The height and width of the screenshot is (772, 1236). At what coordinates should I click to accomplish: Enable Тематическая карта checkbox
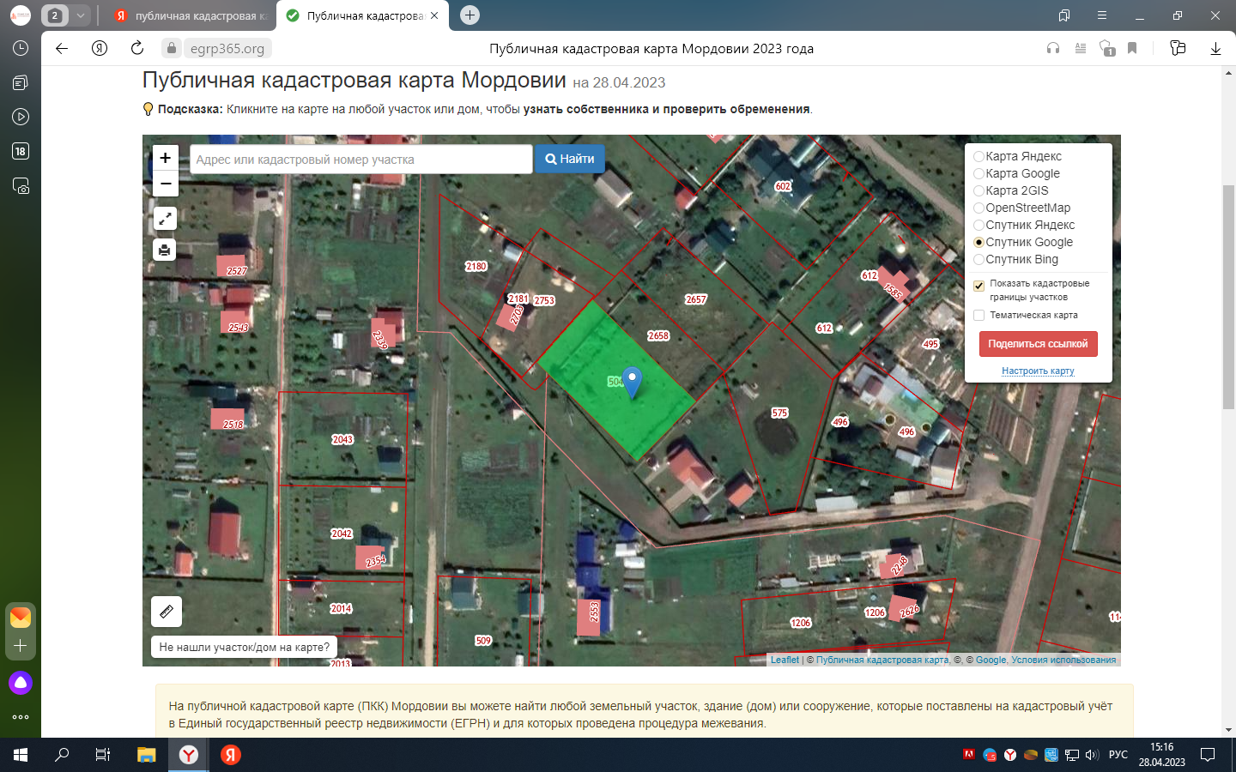click(978, 316)
